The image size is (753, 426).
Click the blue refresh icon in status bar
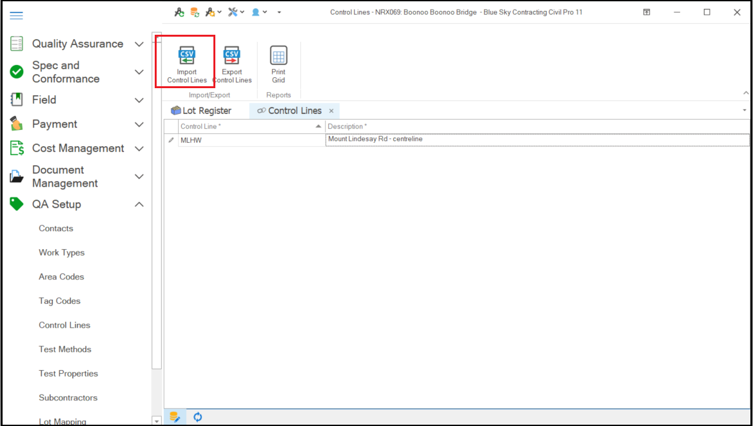[x=198, y=417]
